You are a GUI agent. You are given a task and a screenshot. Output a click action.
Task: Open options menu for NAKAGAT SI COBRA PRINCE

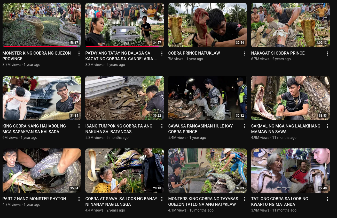[x=328, y=54]
